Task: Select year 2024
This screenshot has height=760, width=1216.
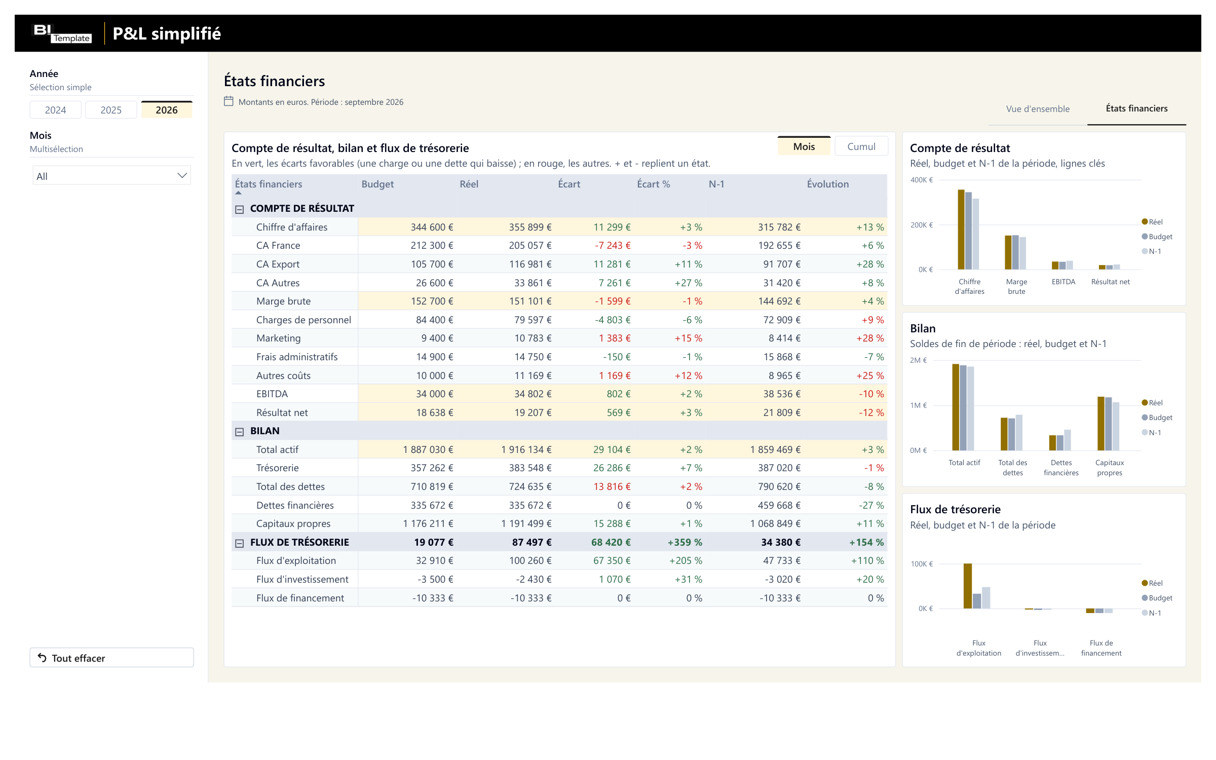Action: [x=55, y=110]
